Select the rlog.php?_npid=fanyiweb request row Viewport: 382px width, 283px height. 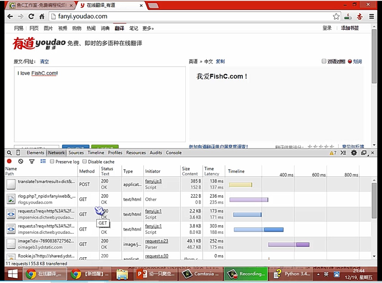(188, 199)
